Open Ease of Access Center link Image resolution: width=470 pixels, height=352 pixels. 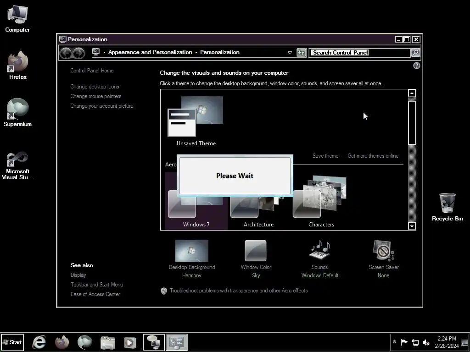(95, 294)
